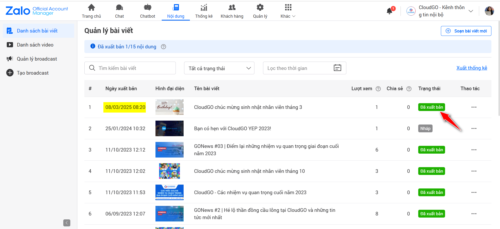Viewport: 500px width, 229px height.
Task: Click the CloudGO account logo
Action: click(411, 11)
